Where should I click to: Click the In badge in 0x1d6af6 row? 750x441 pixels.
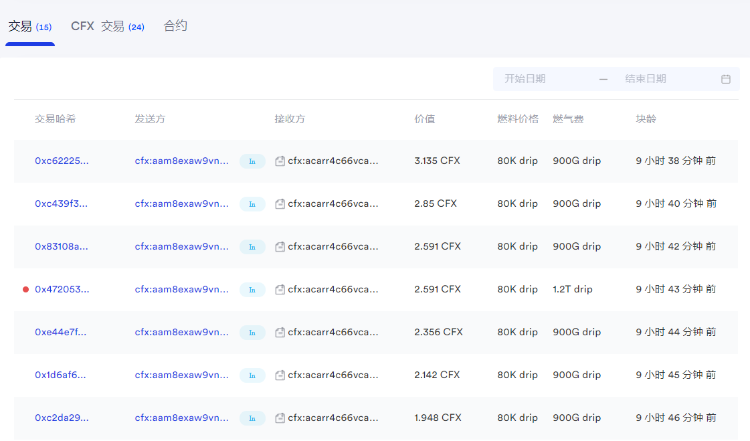click(x=252, y=375)
